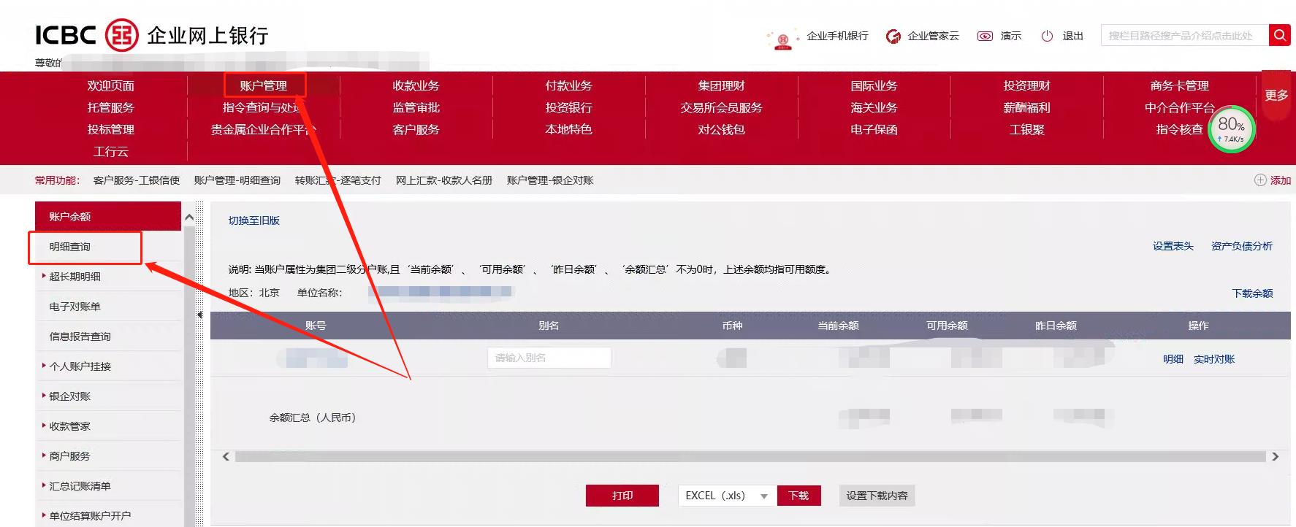
Task: Open shortcut 账户管理-银企对账
Action: coord(550,180)
